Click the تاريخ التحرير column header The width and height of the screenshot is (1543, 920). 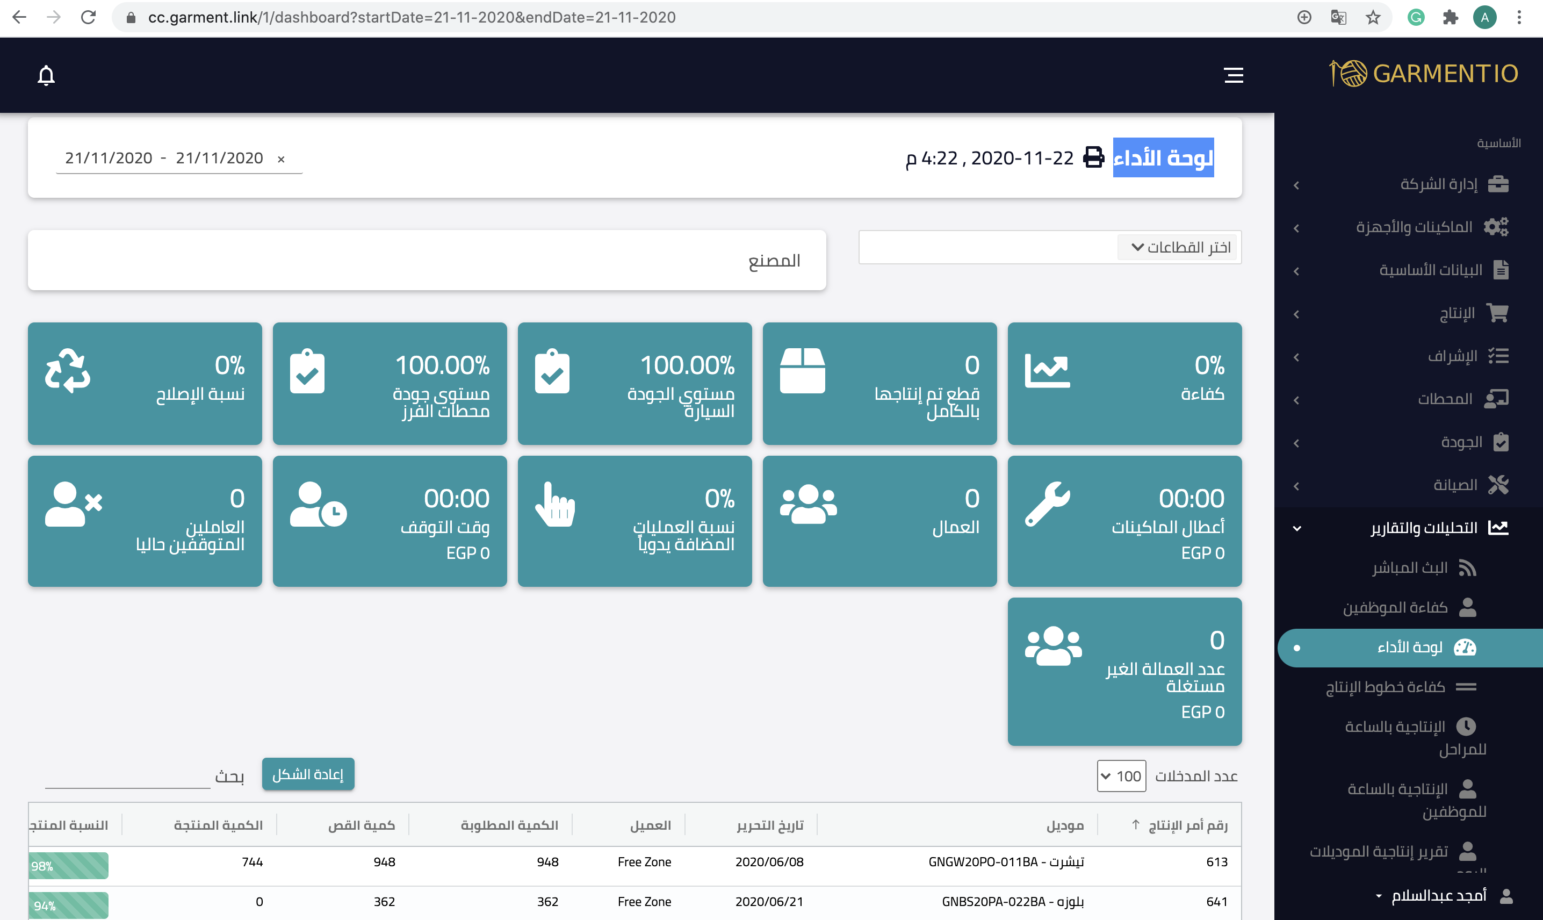point(770,825)
